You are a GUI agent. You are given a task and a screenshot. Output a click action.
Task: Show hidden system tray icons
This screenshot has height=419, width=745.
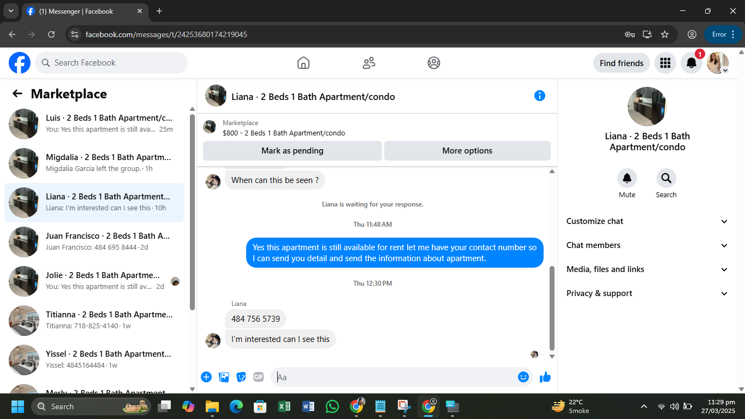click(x=644, y=406)
